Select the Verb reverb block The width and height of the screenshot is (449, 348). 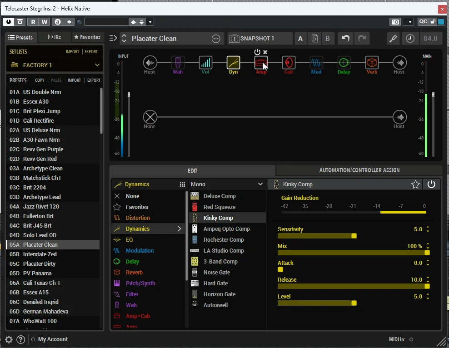372,62
